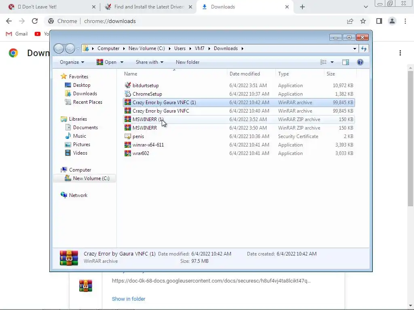The height and width of the screenshot is (310, 414).
Task: Sort files by Type column header
Action: (x=300, y=74)
